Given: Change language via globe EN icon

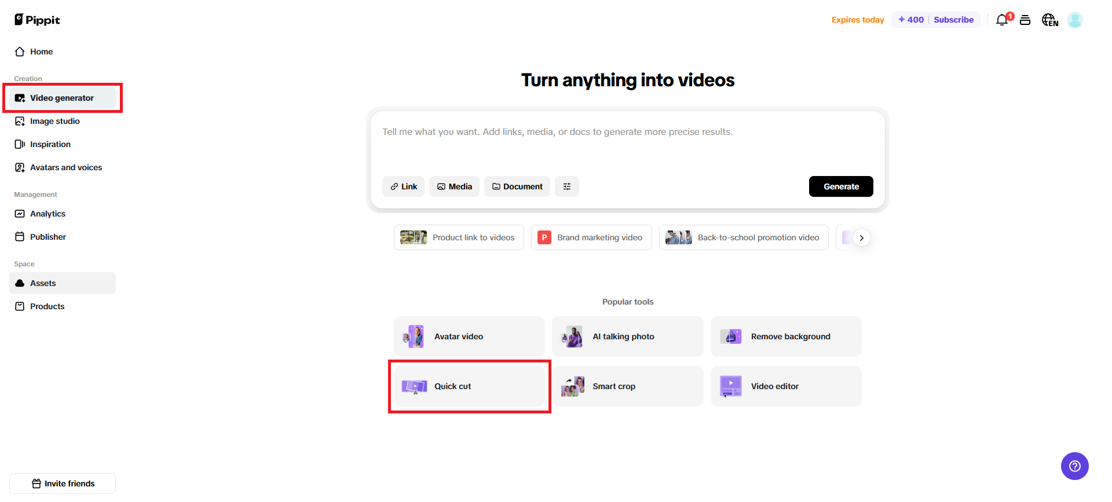Looking at the screenshot, I should click(x=1050, y=20).
